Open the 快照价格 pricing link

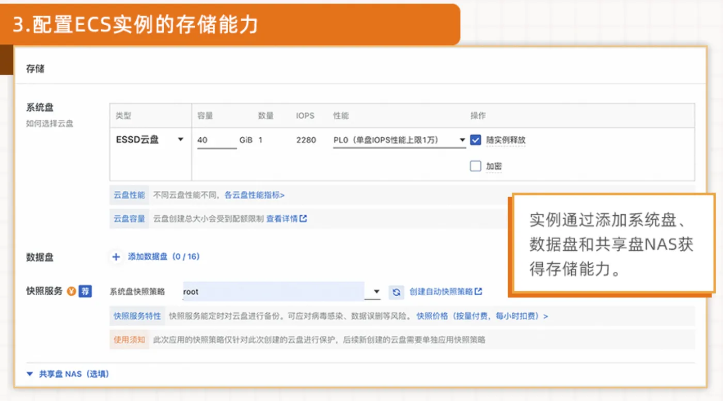[482, 316]
